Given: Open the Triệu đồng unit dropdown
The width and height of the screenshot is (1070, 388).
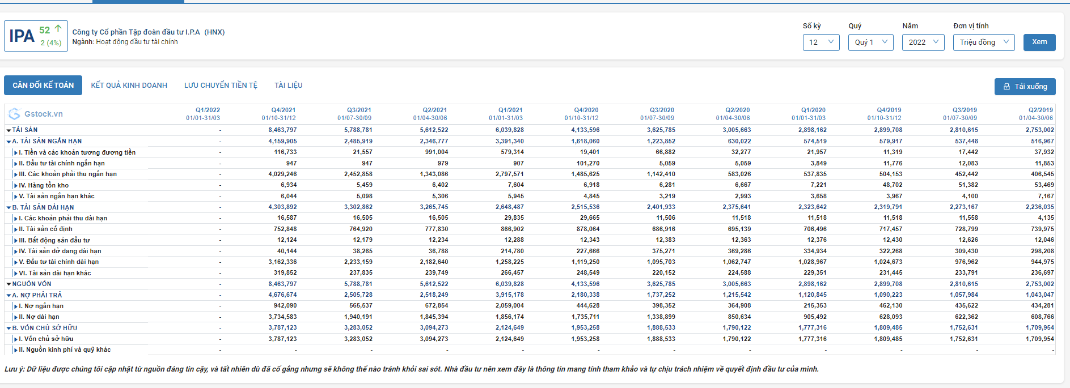Looking at the screenshot, I should tap(984, 42).
